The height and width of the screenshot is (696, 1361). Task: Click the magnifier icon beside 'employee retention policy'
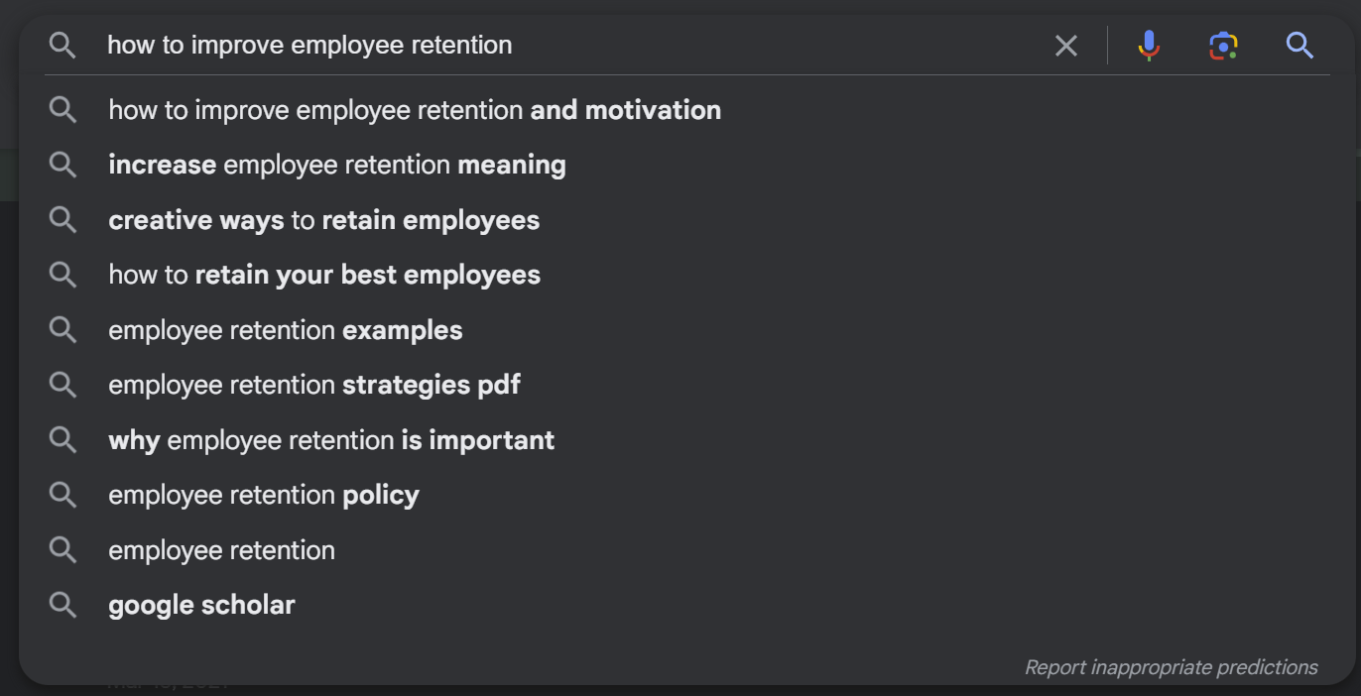pyautogui.click(x=62, y=495)
